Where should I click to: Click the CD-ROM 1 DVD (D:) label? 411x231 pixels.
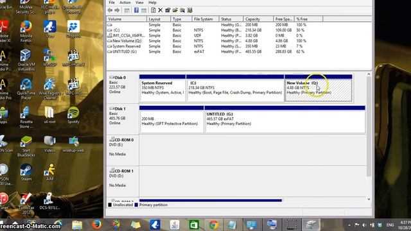pos(123,181)
